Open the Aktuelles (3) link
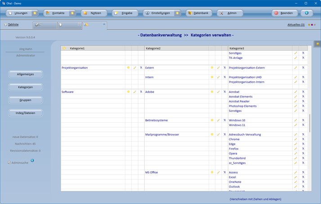This screenshot has height=204, width=321. point(296,25)
